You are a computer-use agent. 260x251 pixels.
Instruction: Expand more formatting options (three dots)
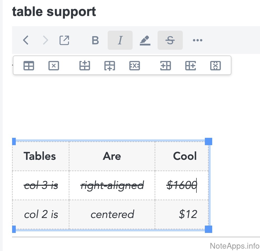[197, 40]
